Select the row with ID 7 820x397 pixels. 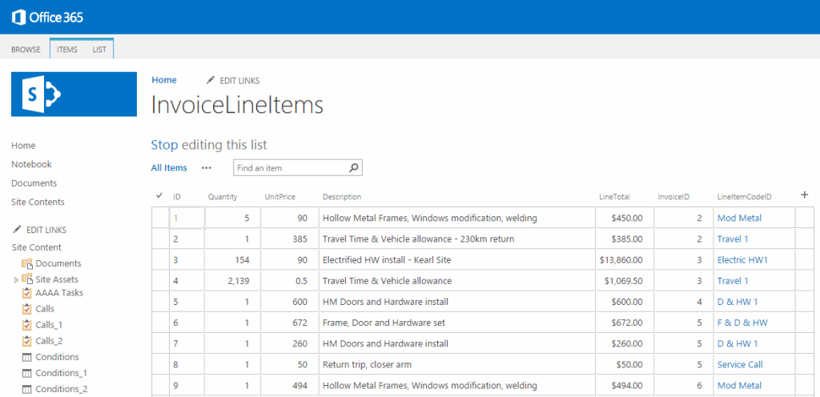coord(160,343)
